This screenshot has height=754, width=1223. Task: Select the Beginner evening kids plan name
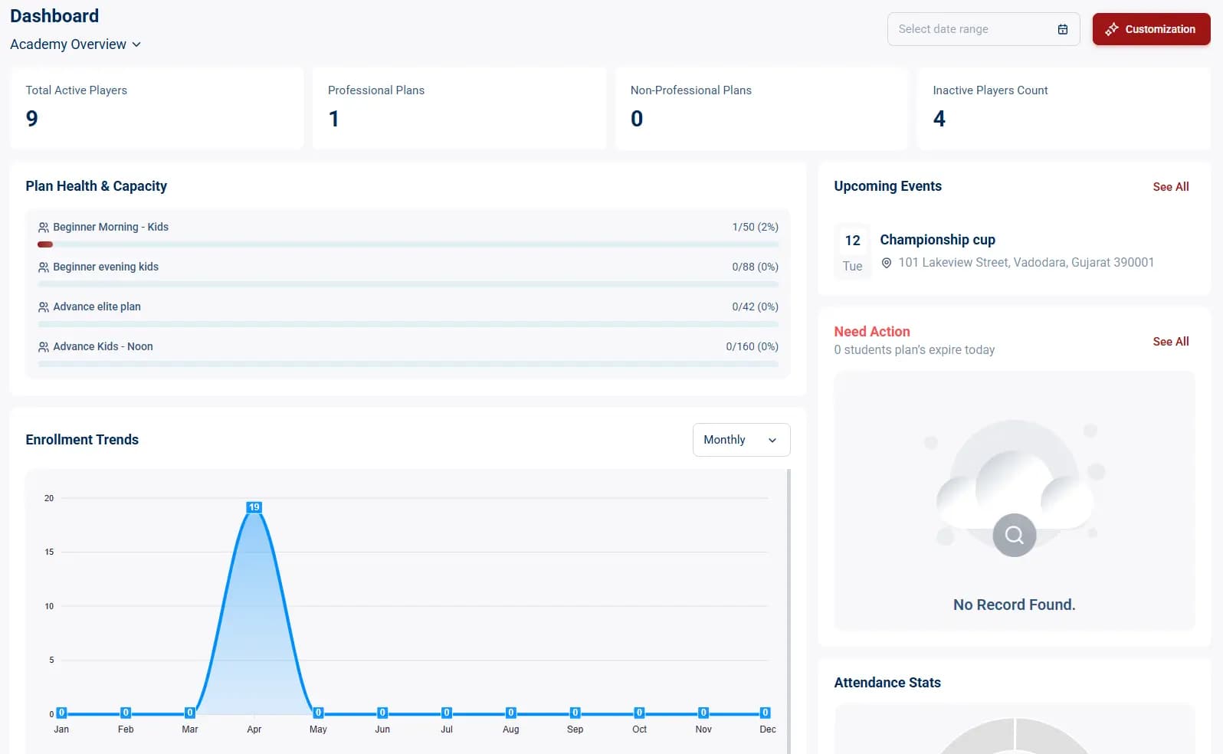click(x=106, y=267)
